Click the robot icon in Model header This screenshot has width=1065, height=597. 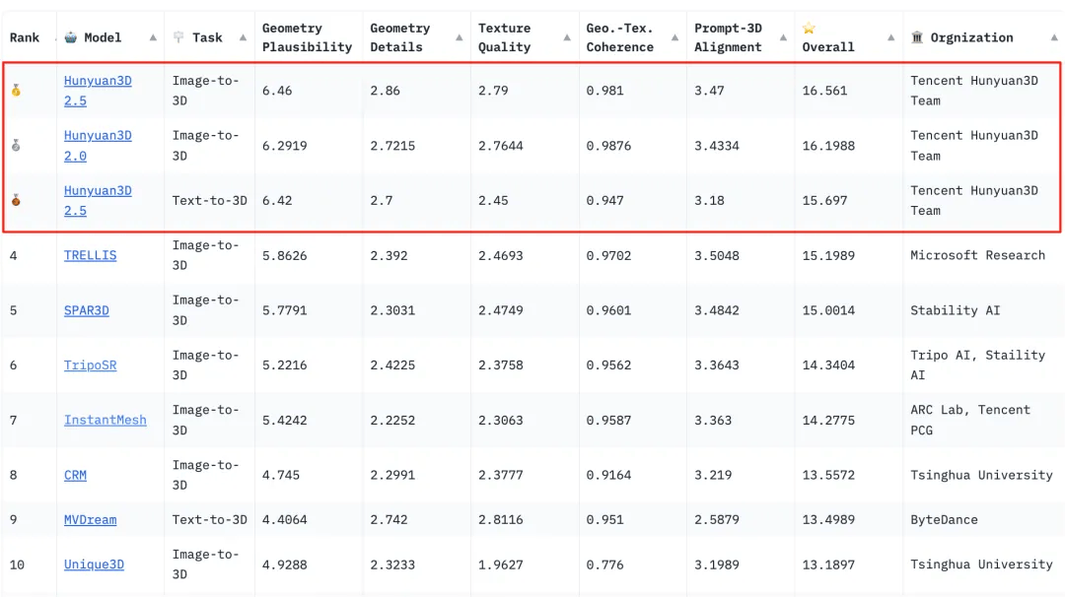pyautogui.click(x=71, y=37)
